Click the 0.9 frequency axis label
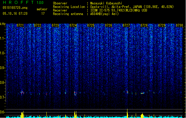This screenshot has height=118, width=186. click(x=3, y=68)
